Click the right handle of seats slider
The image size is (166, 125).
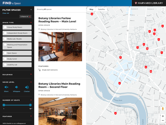click(30, 105)
